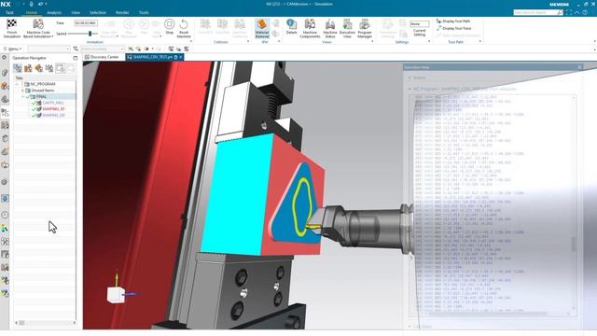This screenshot has width=597, height=336.
Task: Stop the simulation playback
Action: click(170, 26)
